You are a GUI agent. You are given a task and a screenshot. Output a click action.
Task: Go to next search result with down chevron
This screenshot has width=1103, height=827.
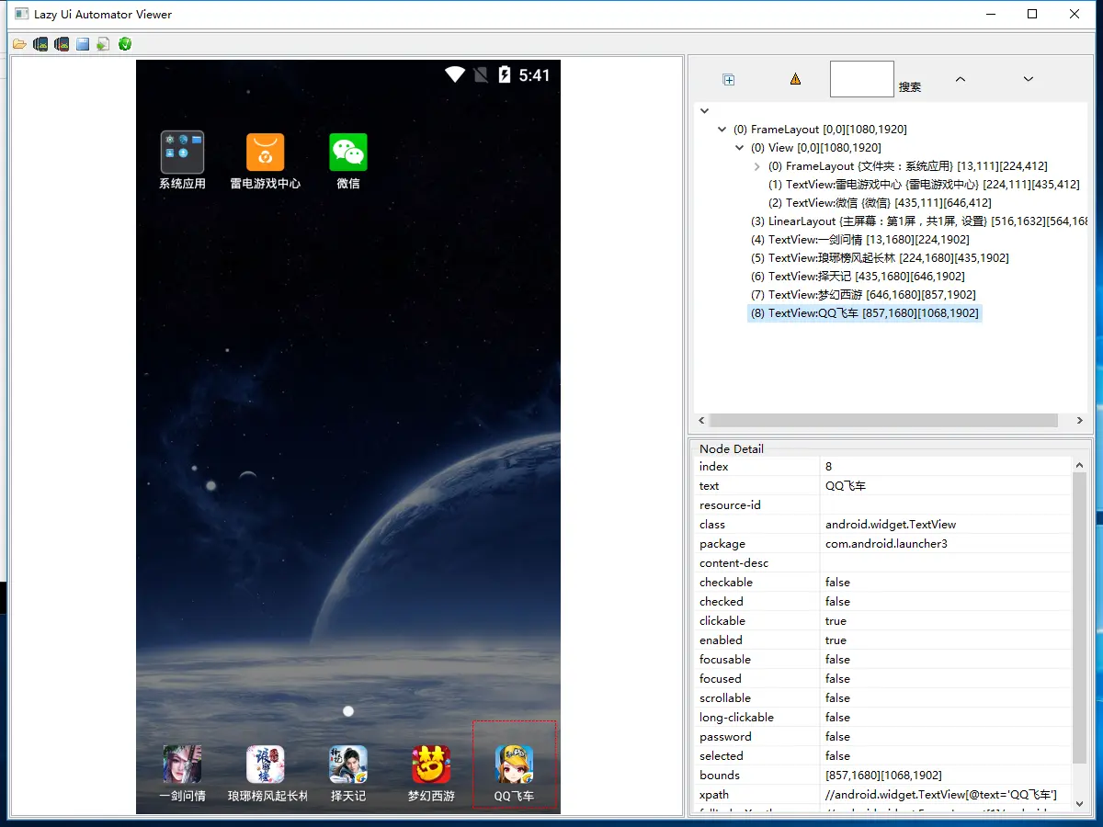1029,79
